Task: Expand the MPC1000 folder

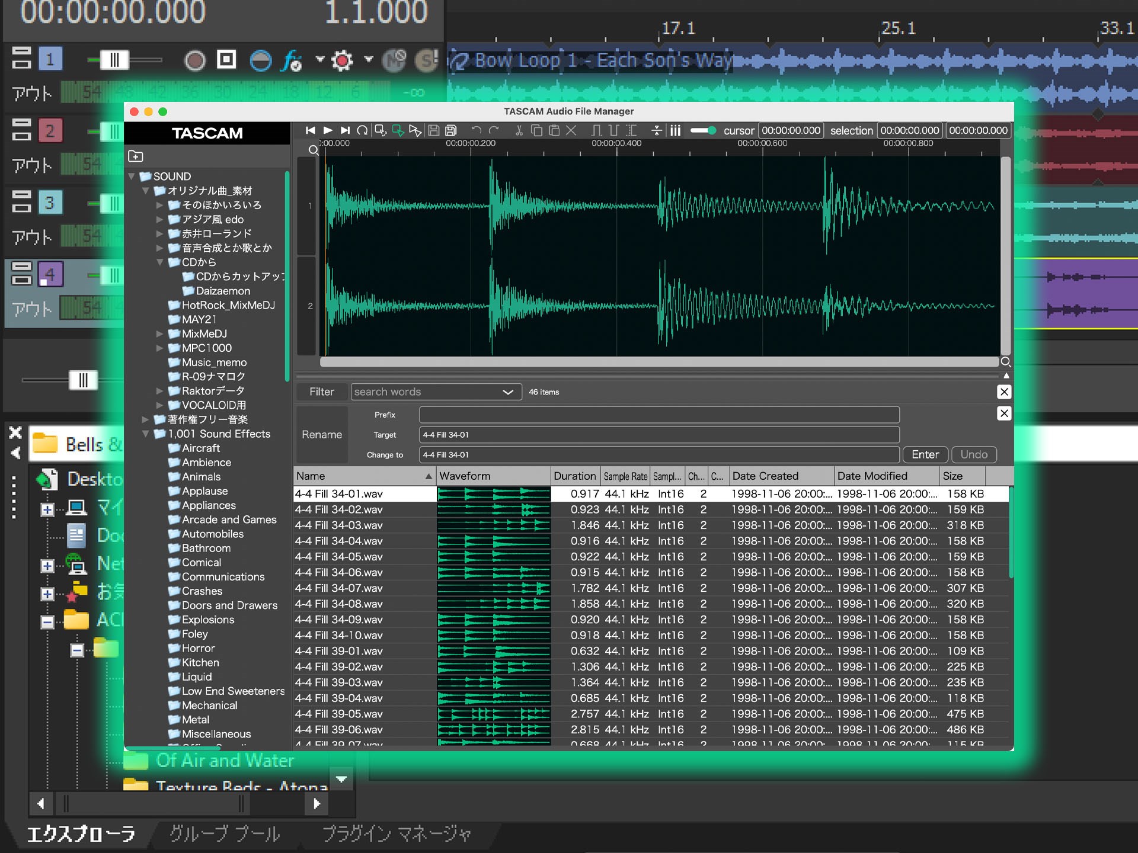Action: (159, 348)
